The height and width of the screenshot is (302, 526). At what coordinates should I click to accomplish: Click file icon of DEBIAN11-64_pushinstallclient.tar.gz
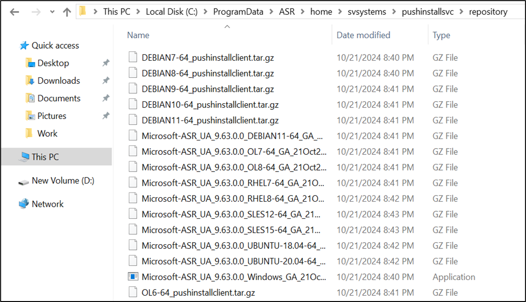pyautogui.click(x=133, y=119)
